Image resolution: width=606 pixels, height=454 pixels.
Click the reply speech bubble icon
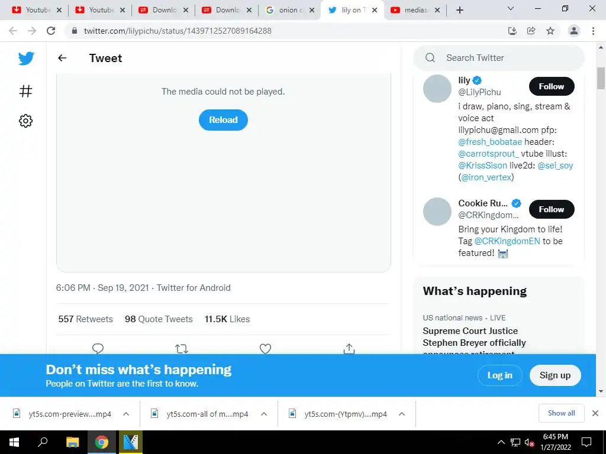pyautogui.click(x=98, y=349)
